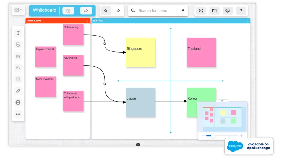This screenshot has height=158, width=282.
Task: Click the Advertising connector midpoint handle
Action: point(105,84)
